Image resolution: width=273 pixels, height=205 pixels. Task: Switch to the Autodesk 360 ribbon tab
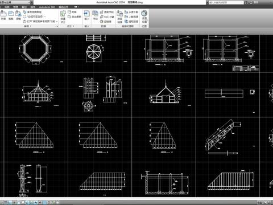click(47, 7)
